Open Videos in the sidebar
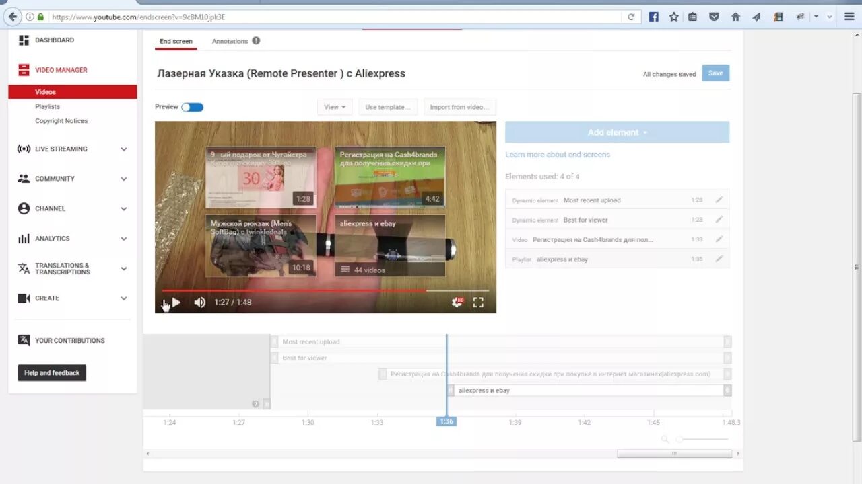 click(x=73, y=92)
